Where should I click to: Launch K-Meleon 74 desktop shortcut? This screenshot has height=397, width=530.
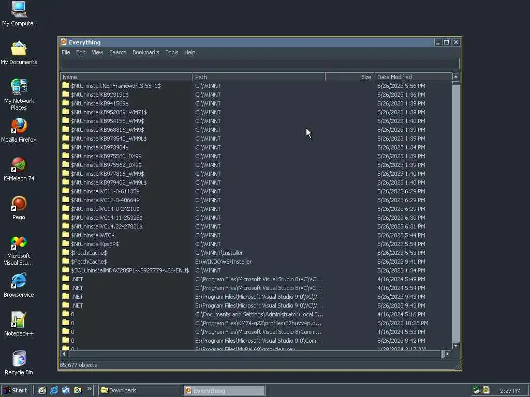(x=19, y=169)
